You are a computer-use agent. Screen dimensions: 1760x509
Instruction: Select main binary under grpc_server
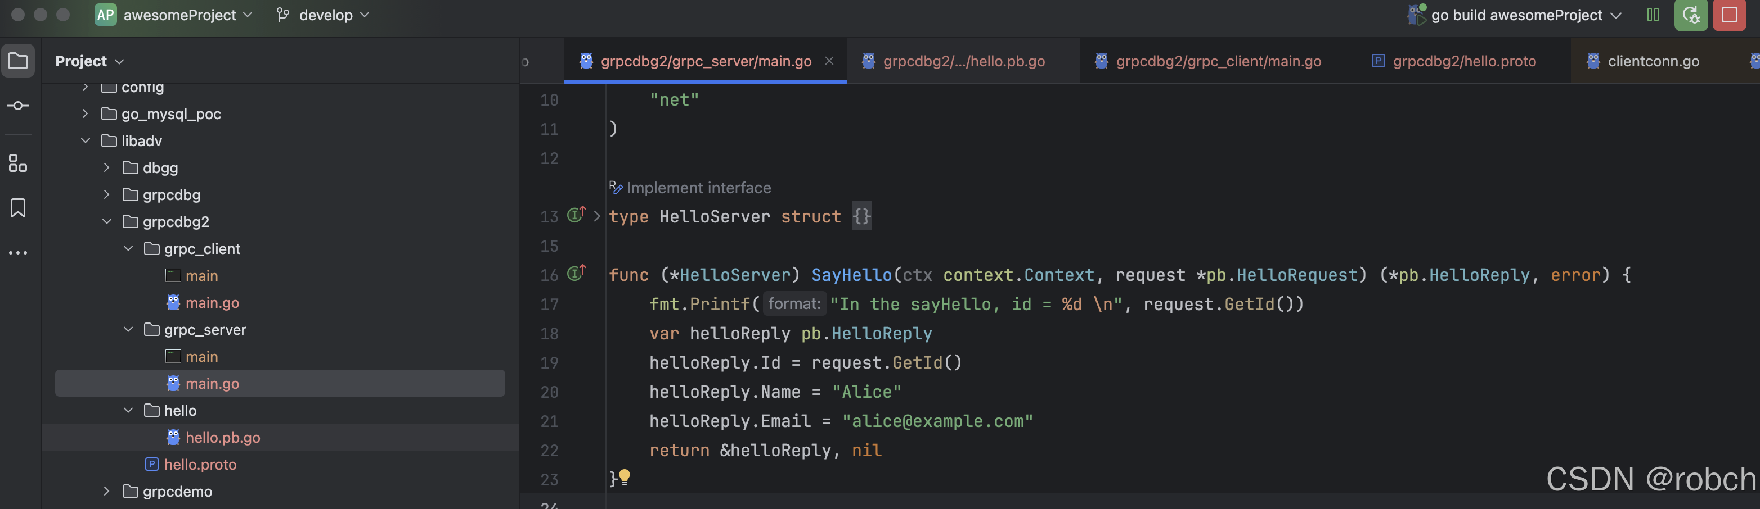201,357
